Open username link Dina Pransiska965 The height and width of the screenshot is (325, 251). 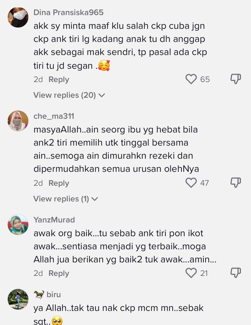[x=69, y=12]
